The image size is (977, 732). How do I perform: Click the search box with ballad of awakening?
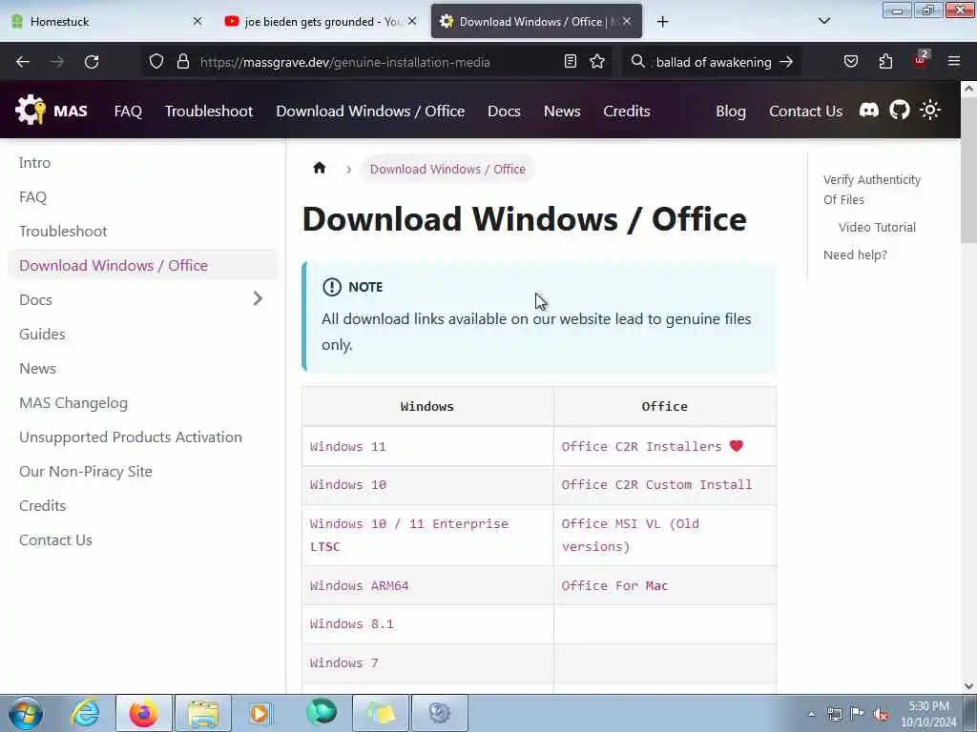(x=710, y=62)
